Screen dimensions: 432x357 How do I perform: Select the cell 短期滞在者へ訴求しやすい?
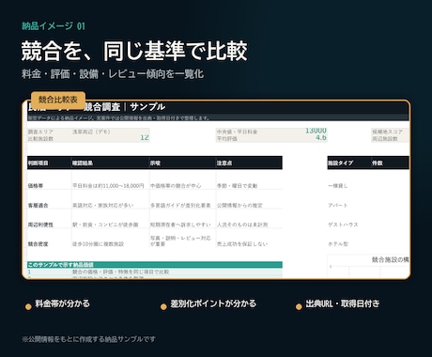(x=180, y=225)
